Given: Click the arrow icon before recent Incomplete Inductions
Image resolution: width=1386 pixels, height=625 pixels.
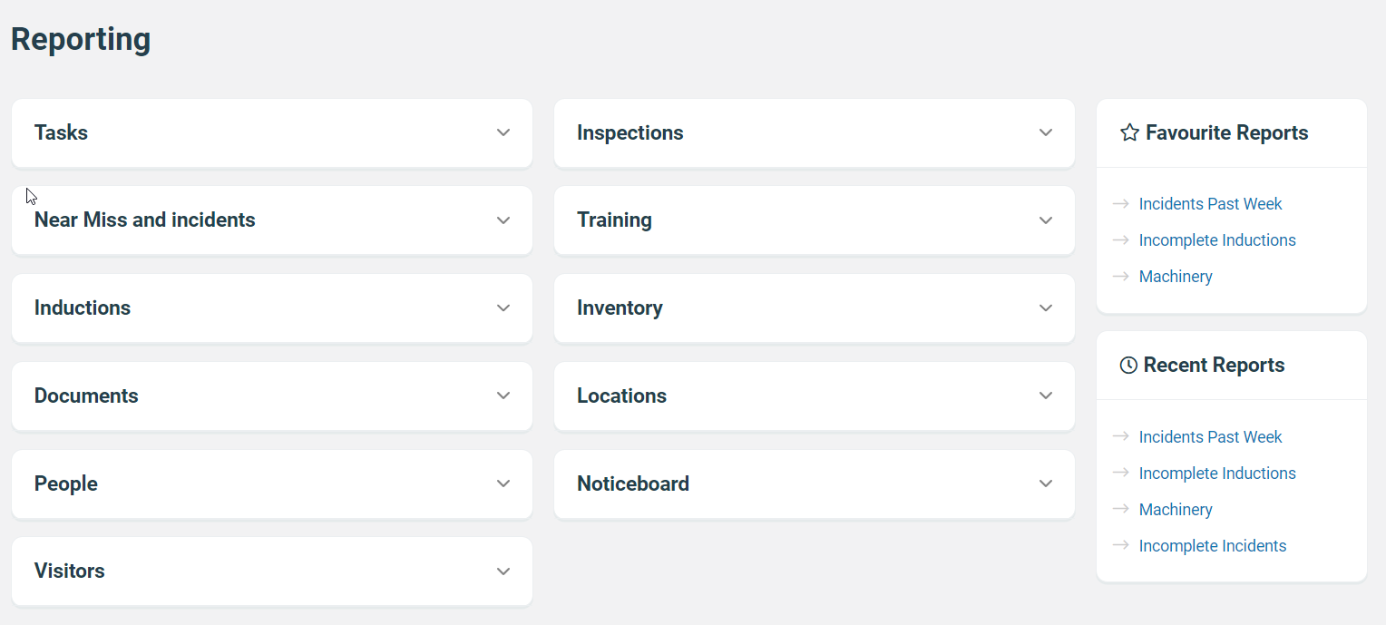Looking at the screenshot, I should (1121, 473).
